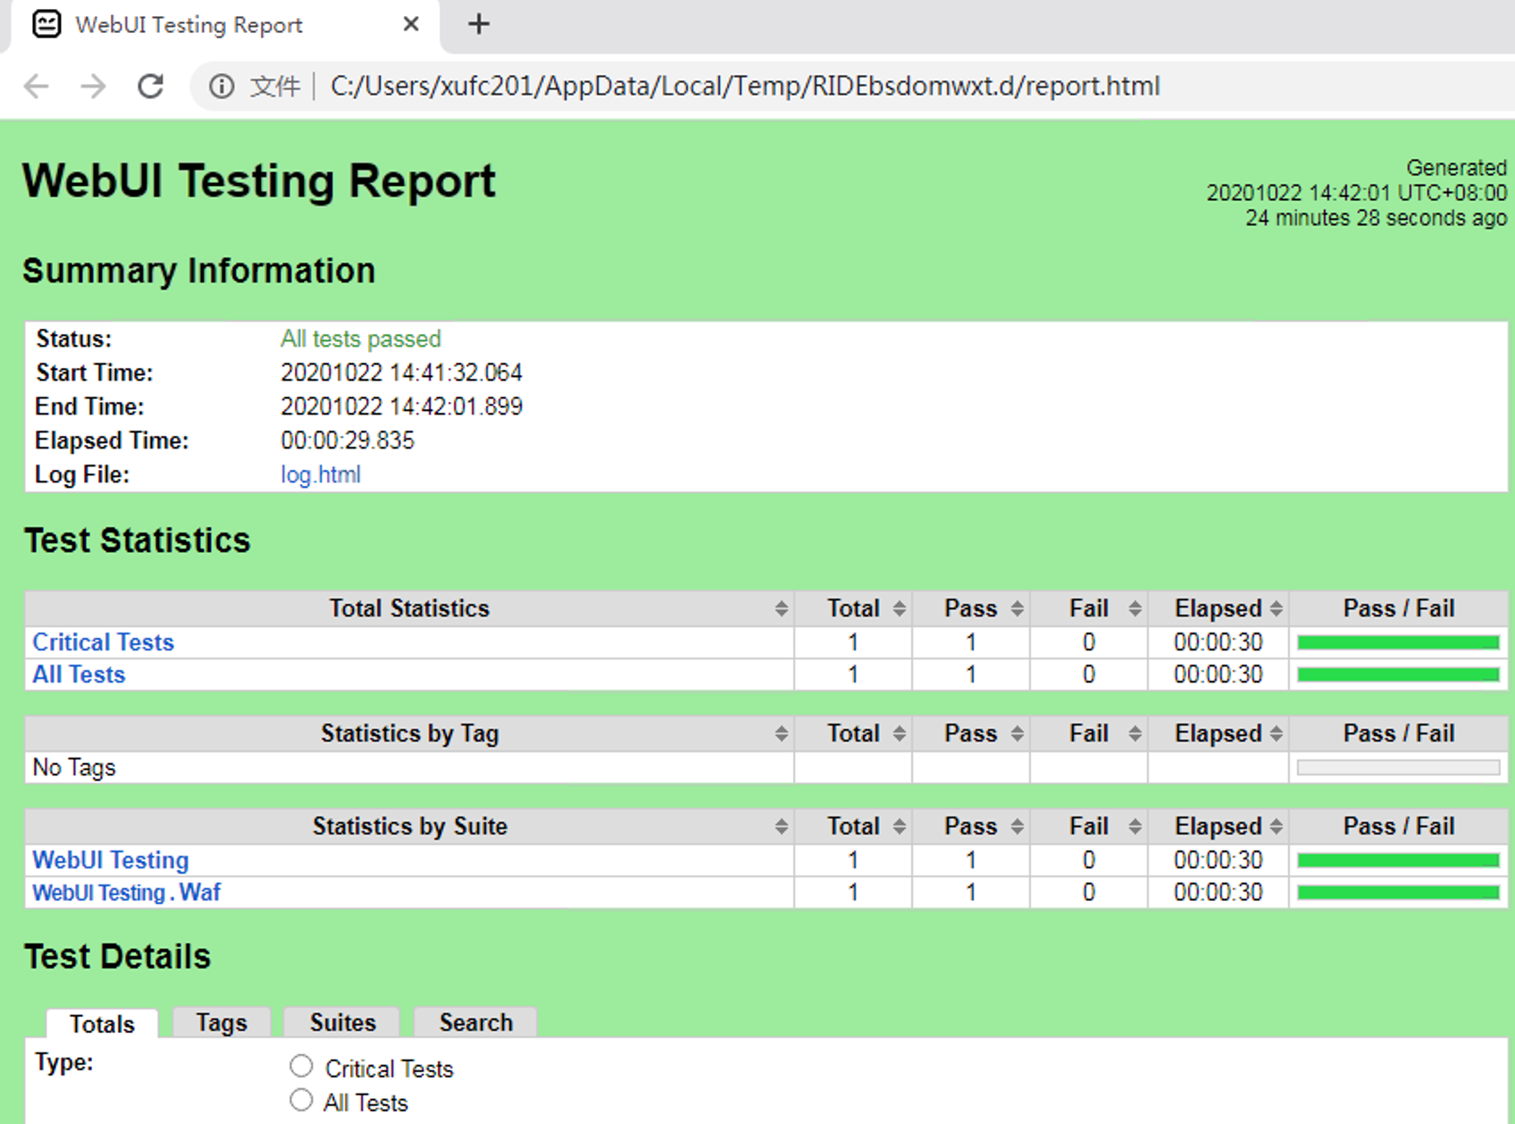Sort Statistics by Suite table by Elapsed
This screenshot has width=1515, height=1124.
(1276, 826)
